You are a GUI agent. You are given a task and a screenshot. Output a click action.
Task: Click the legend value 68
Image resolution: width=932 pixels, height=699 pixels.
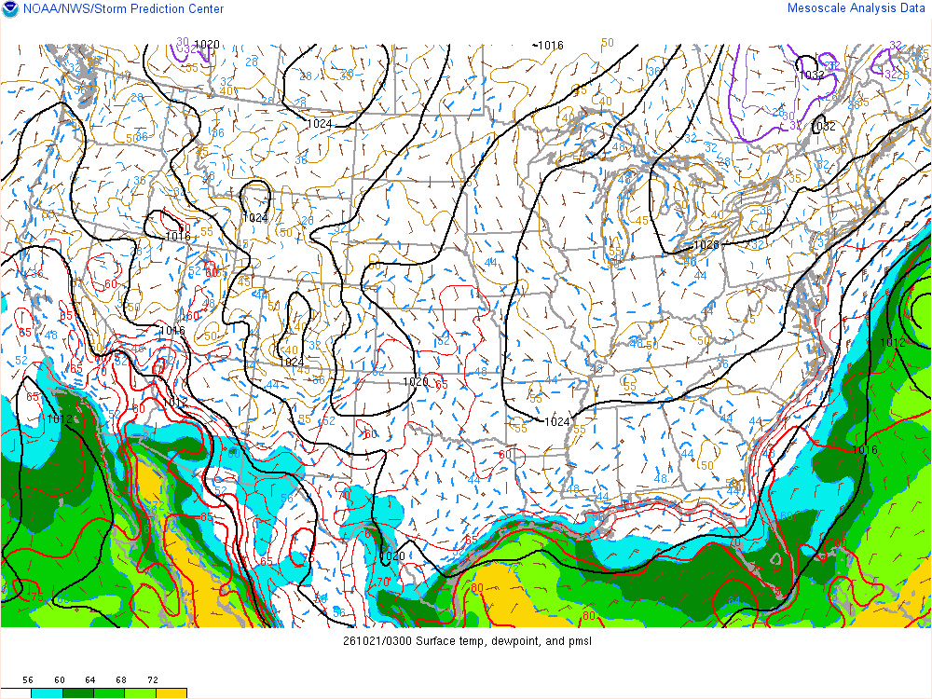point(121,680)
